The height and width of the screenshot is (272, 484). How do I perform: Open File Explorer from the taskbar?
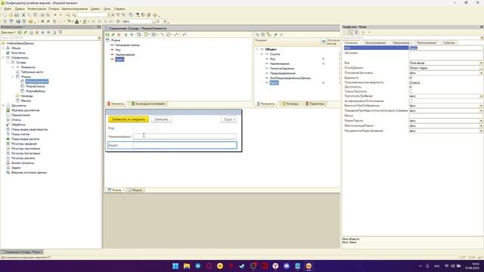(187, 266)
